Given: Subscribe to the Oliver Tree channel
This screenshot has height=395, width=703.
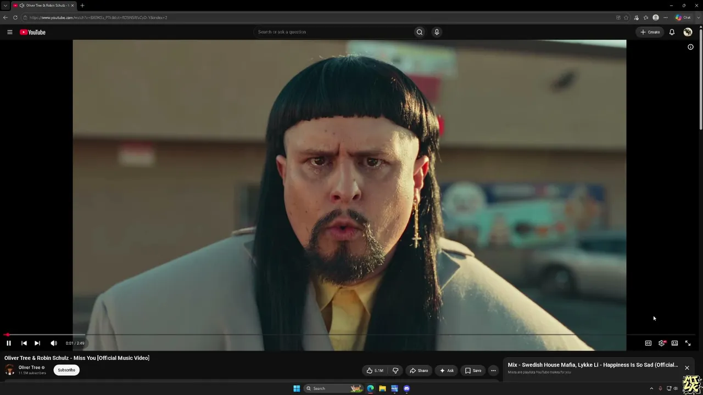Looking at the screenshot, I should tap(66, 370).
